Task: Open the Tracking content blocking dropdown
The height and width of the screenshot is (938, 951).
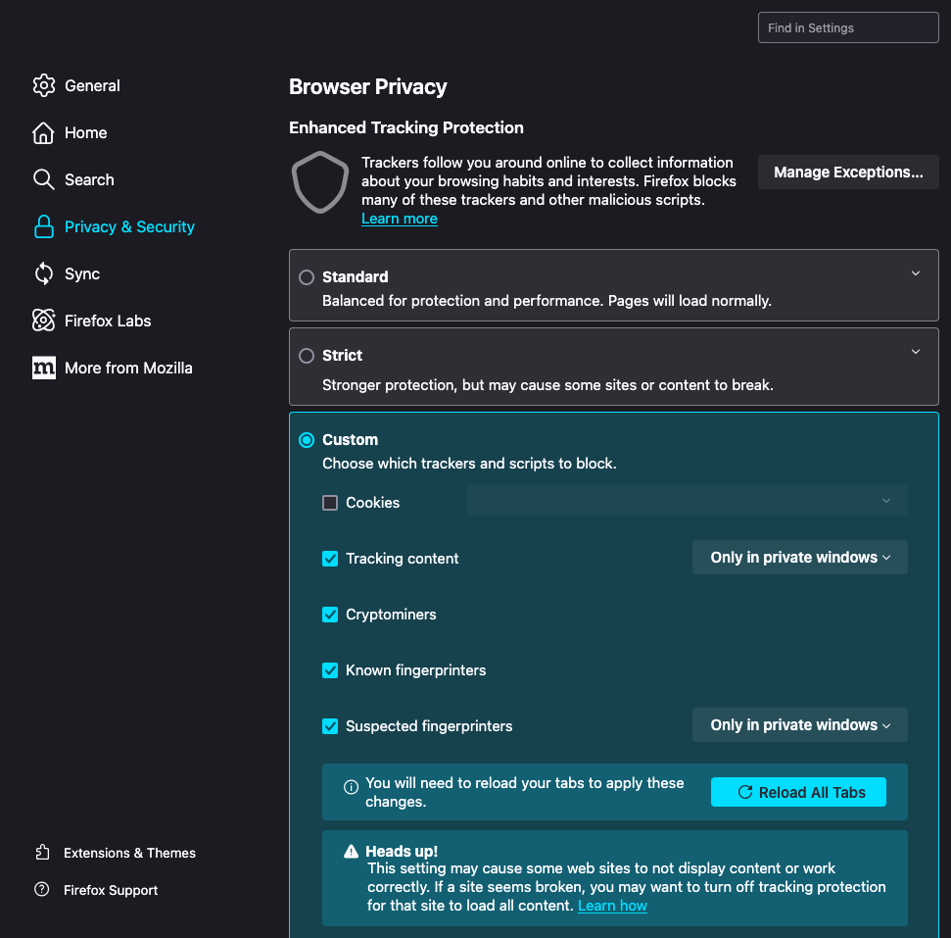Action: click(x=799, y=557)
